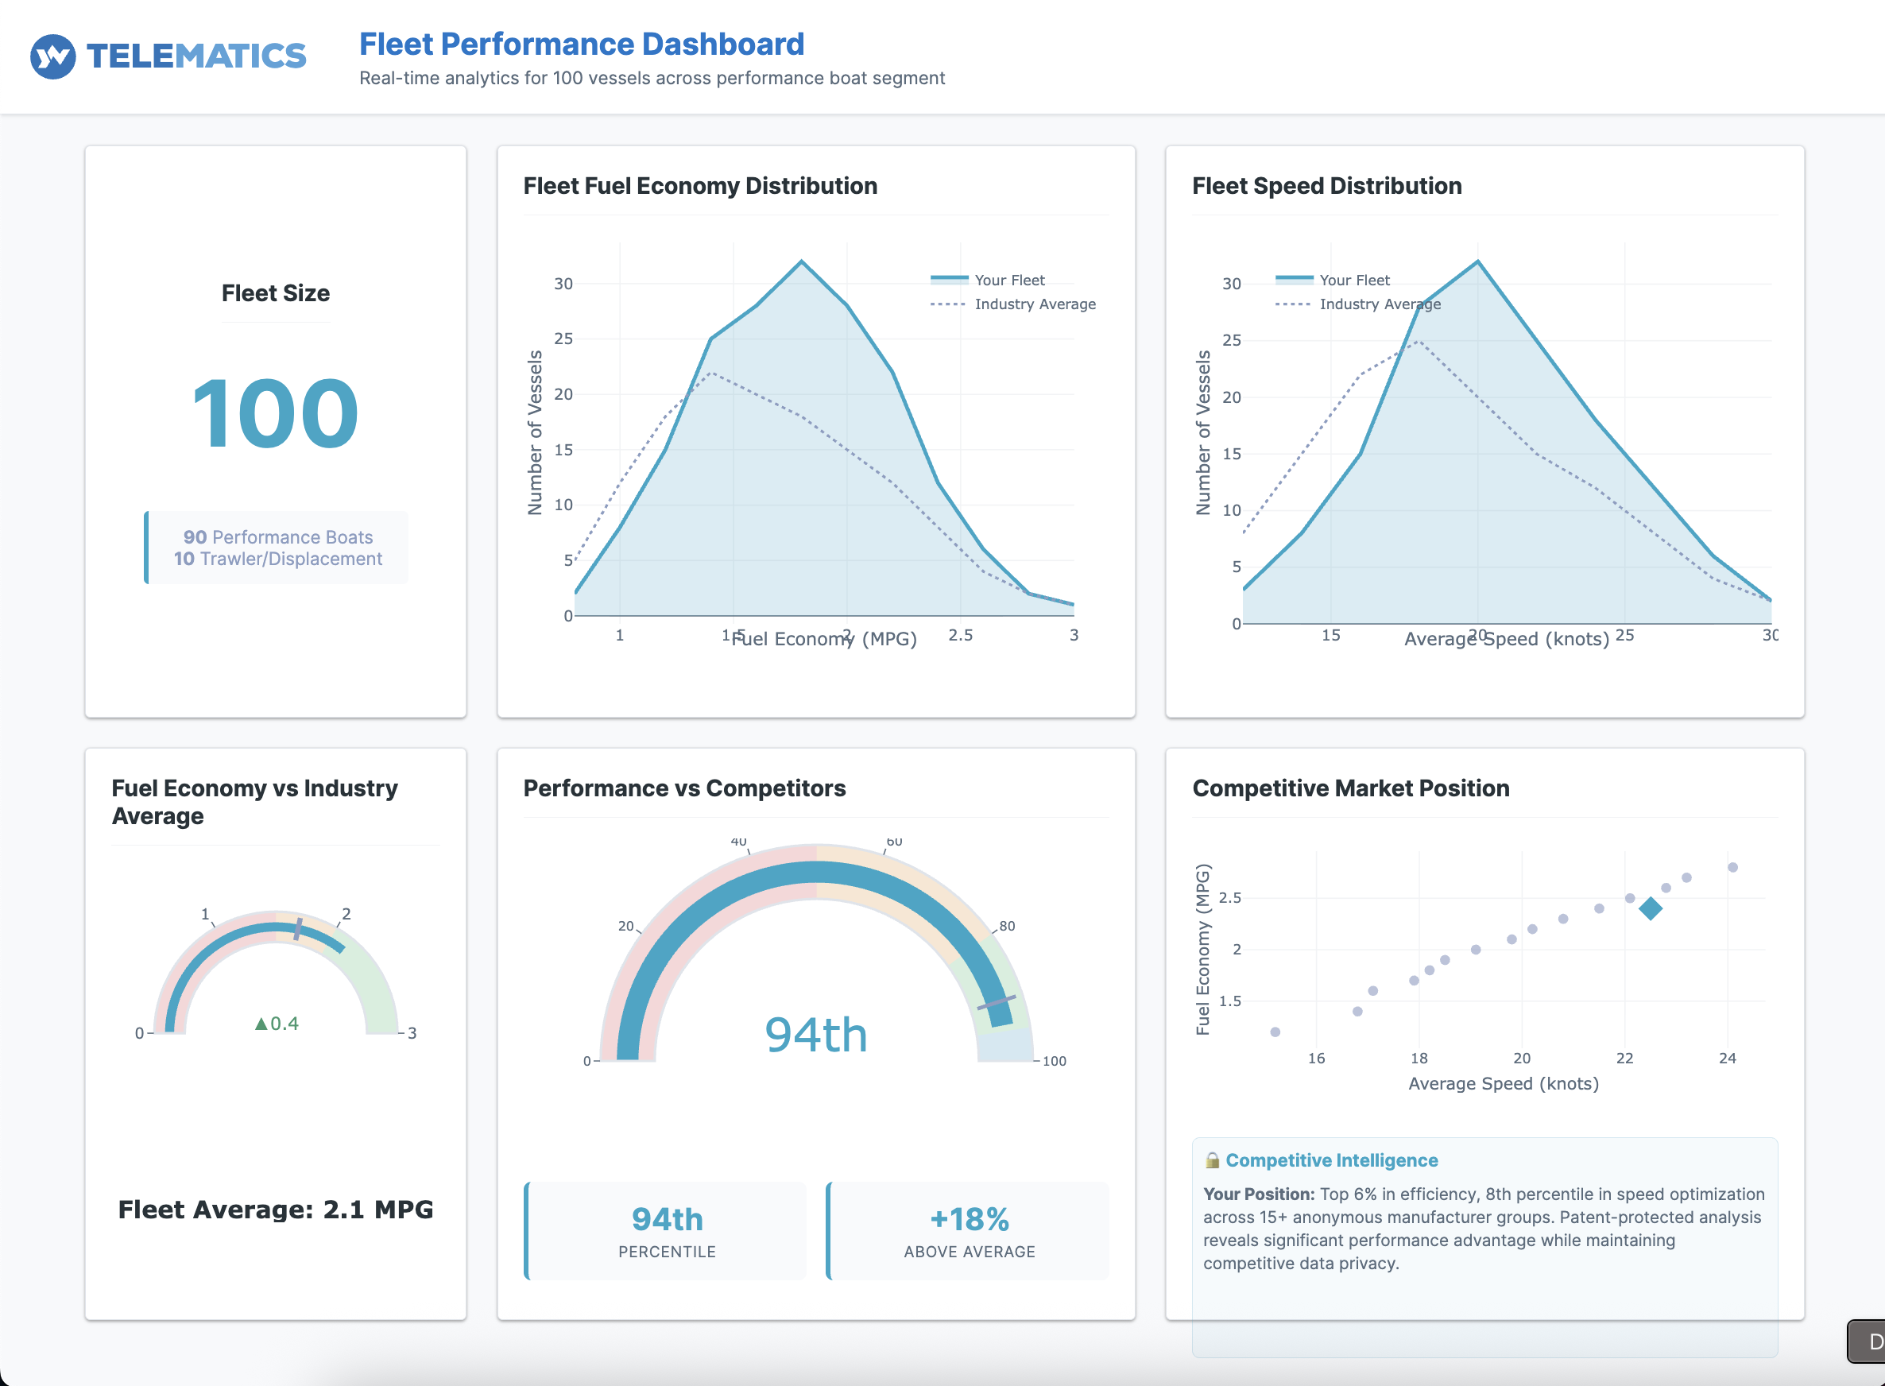Image resolution: width=1885 pixels, height=1386 pixels.
Task: Open the Fleet Performance Dashboard title link
Action: 582,44
